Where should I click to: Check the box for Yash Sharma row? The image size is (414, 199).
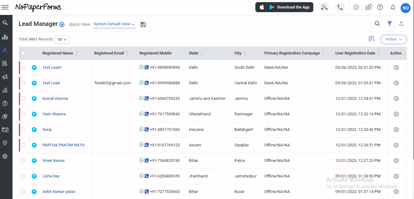tap(23, 114)
